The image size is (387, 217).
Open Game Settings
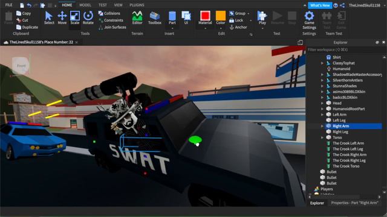[309, 20]
